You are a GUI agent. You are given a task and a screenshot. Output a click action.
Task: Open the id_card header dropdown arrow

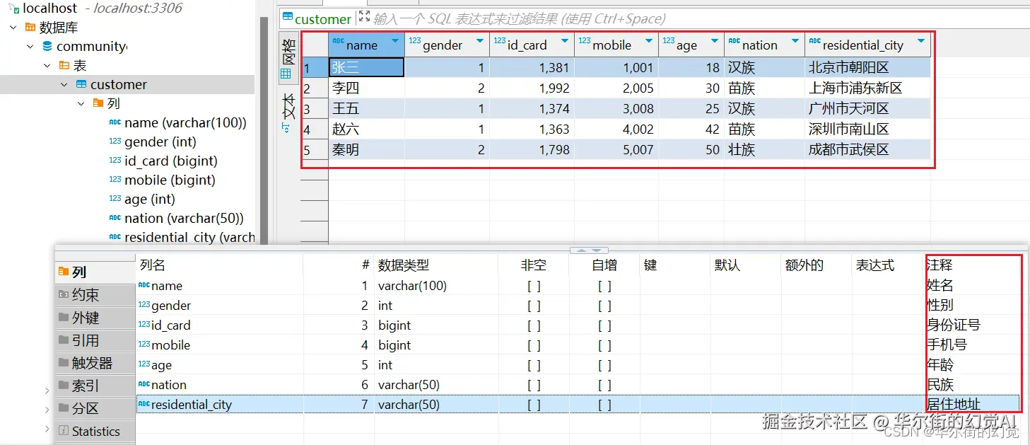click(564, 42)
